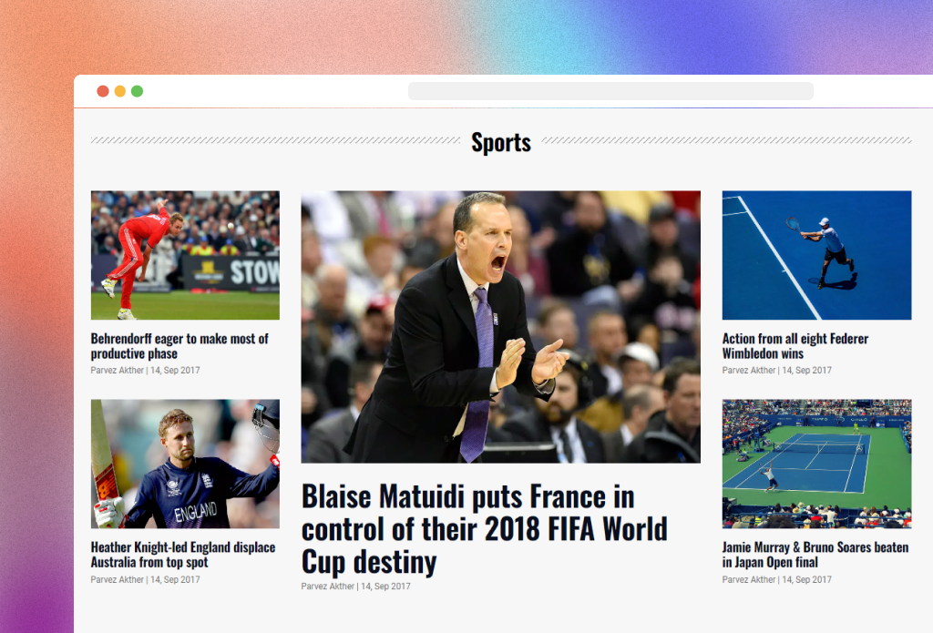Open headline Action from all eight Federer
Image resolution: width=933 pixels, height=633 pixels.
(x=795, y=346)
